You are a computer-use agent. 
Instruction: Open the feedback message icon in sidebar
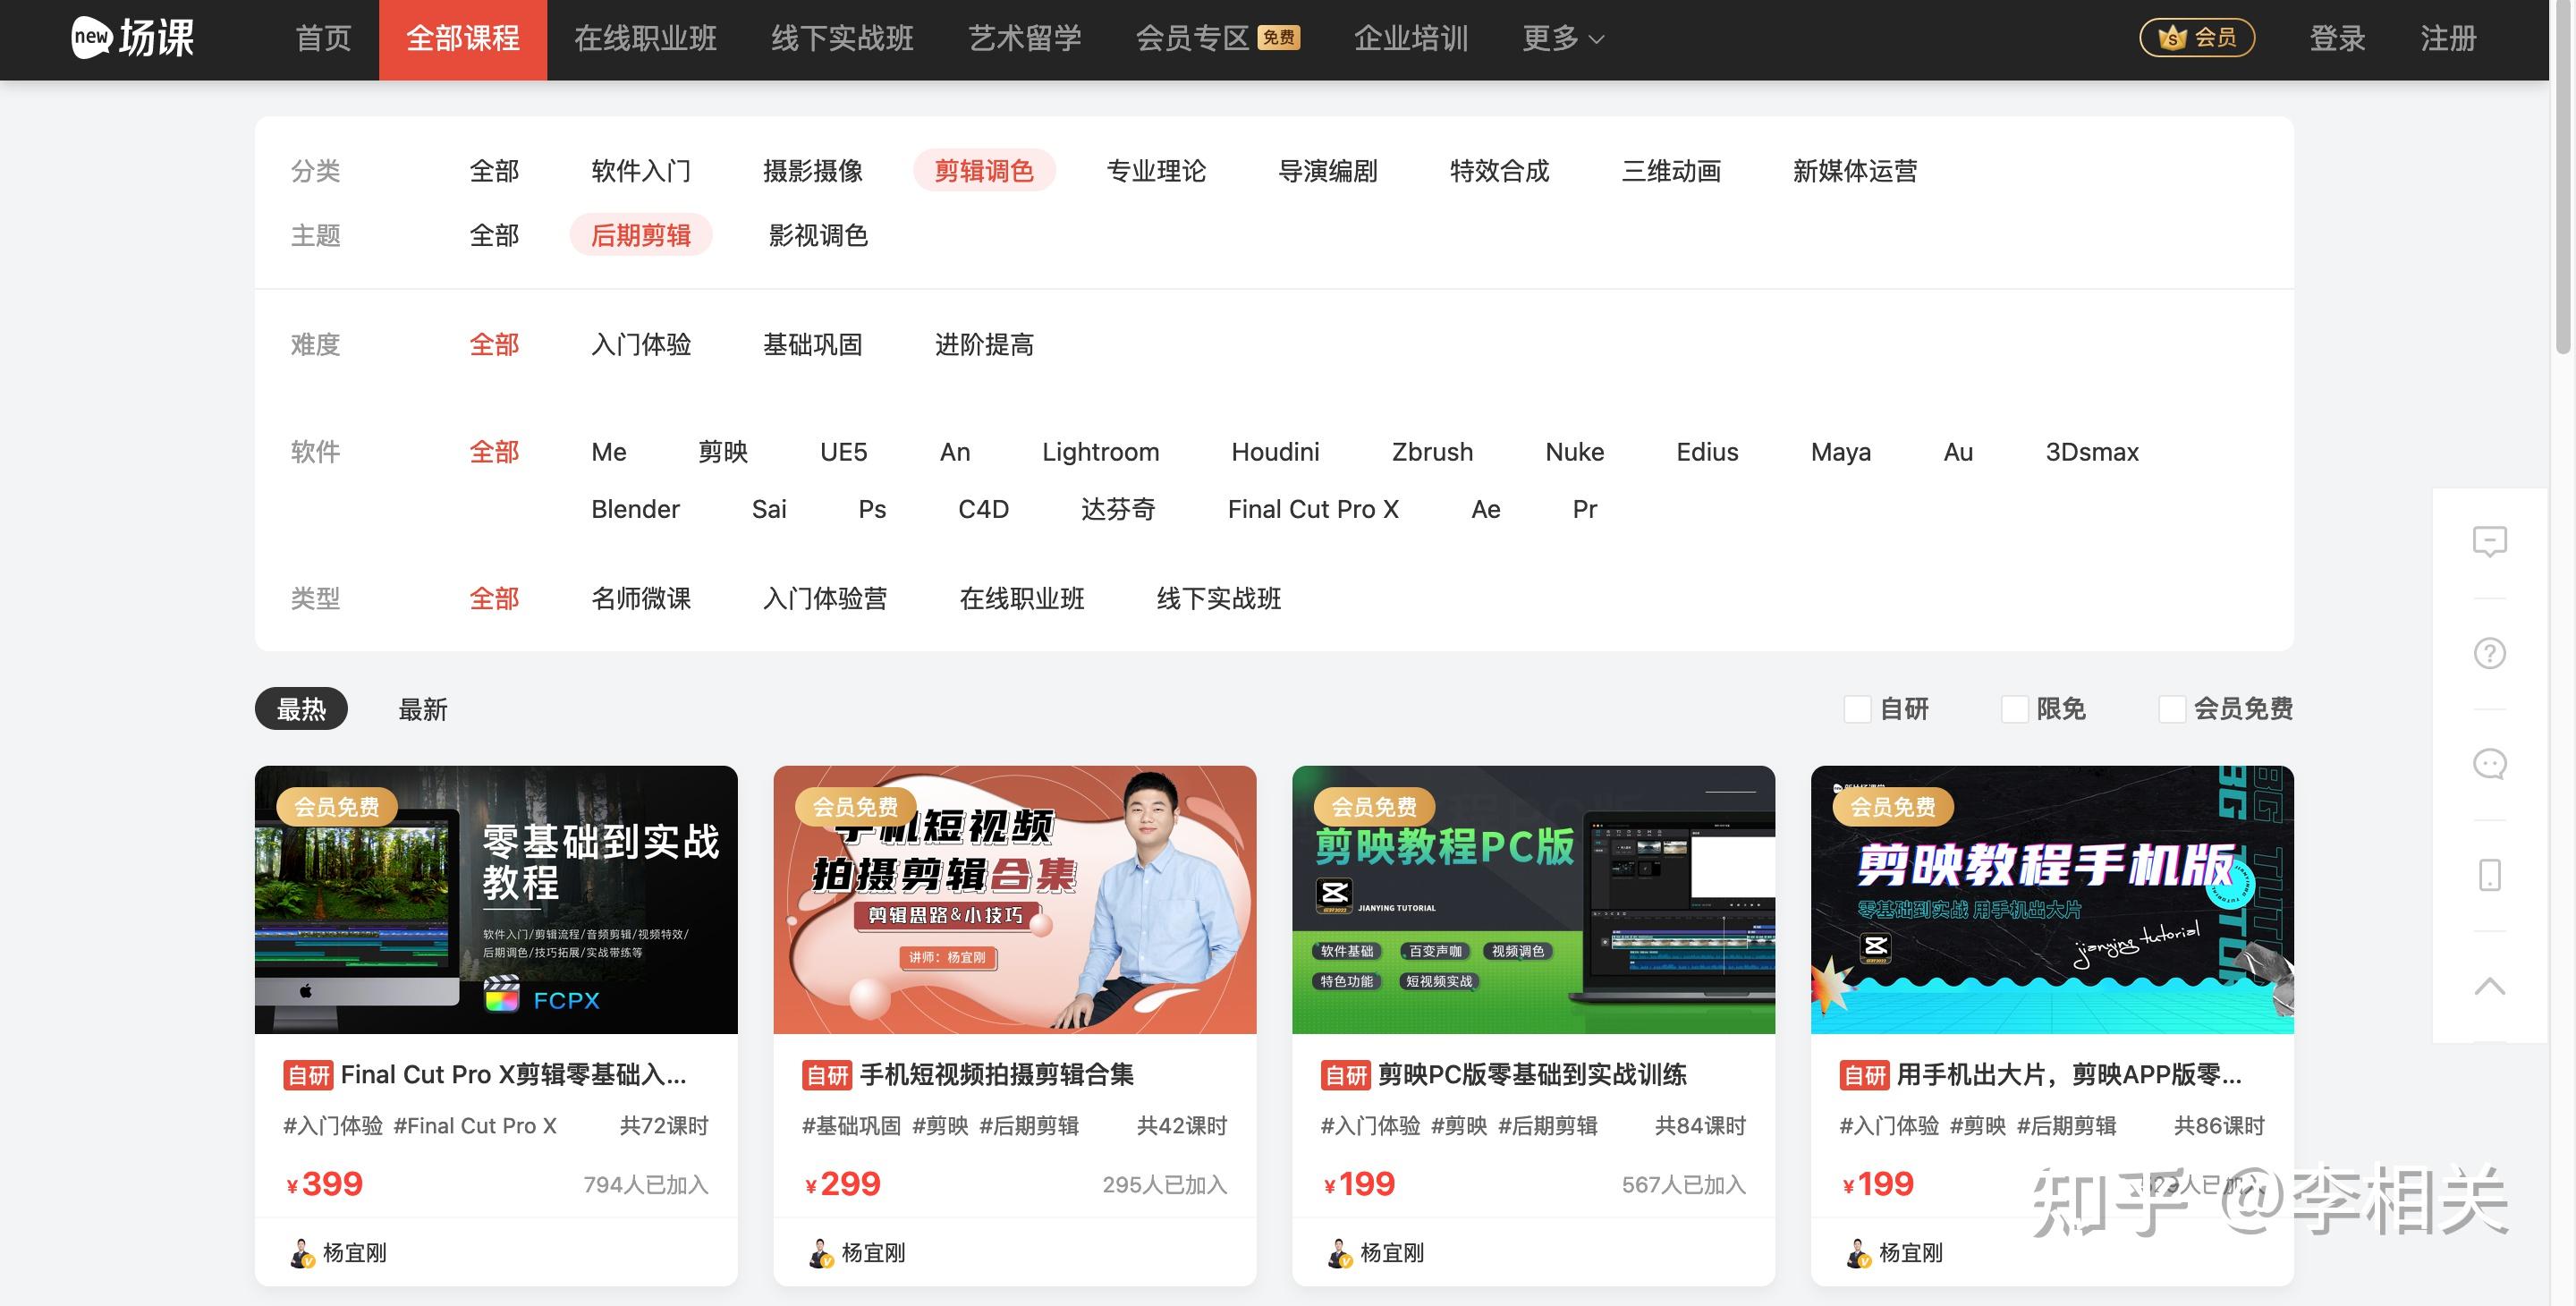(2489, 541)
